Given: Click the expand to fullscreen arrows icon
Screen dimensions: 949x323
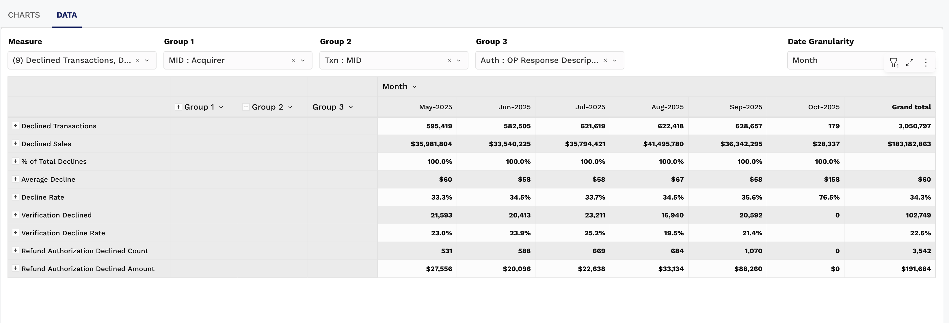Looking at the screenshot, I should [x=910, y=63].
